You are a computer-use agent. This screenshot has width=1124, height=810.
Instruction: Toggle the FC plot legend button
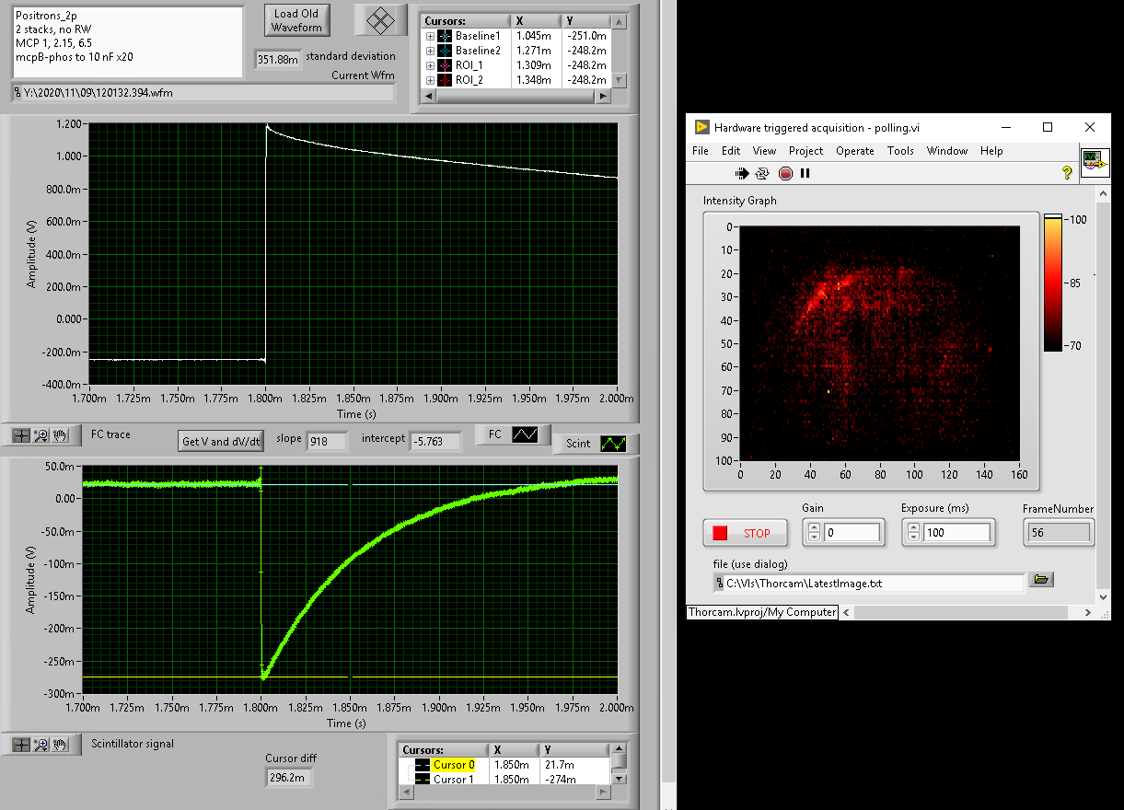pyautogui.click(x=525, y=434)
